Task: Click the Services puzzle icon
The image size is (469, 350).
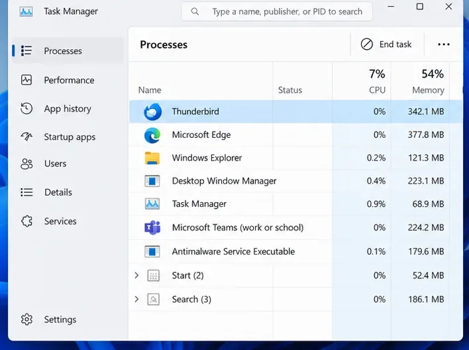Action: tap(26, 221)
